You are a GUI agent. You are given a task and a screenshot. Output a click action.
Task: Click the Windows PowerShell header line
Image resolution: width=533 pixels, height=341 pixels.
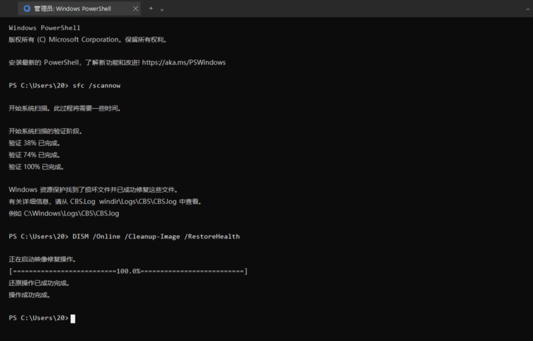point(45,28)
